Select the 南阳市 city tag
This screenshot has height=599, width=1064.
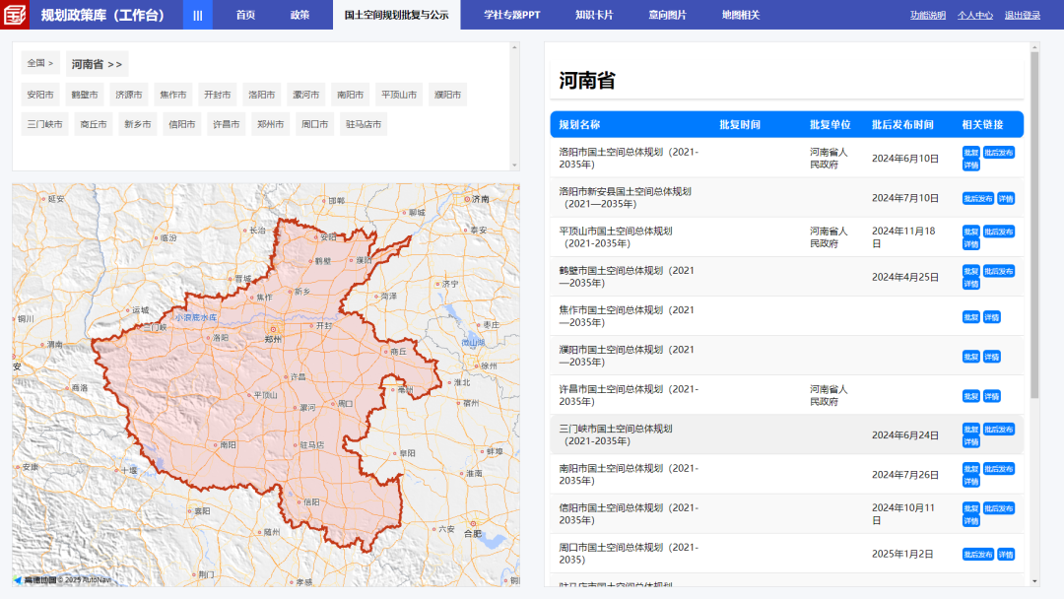350,95
